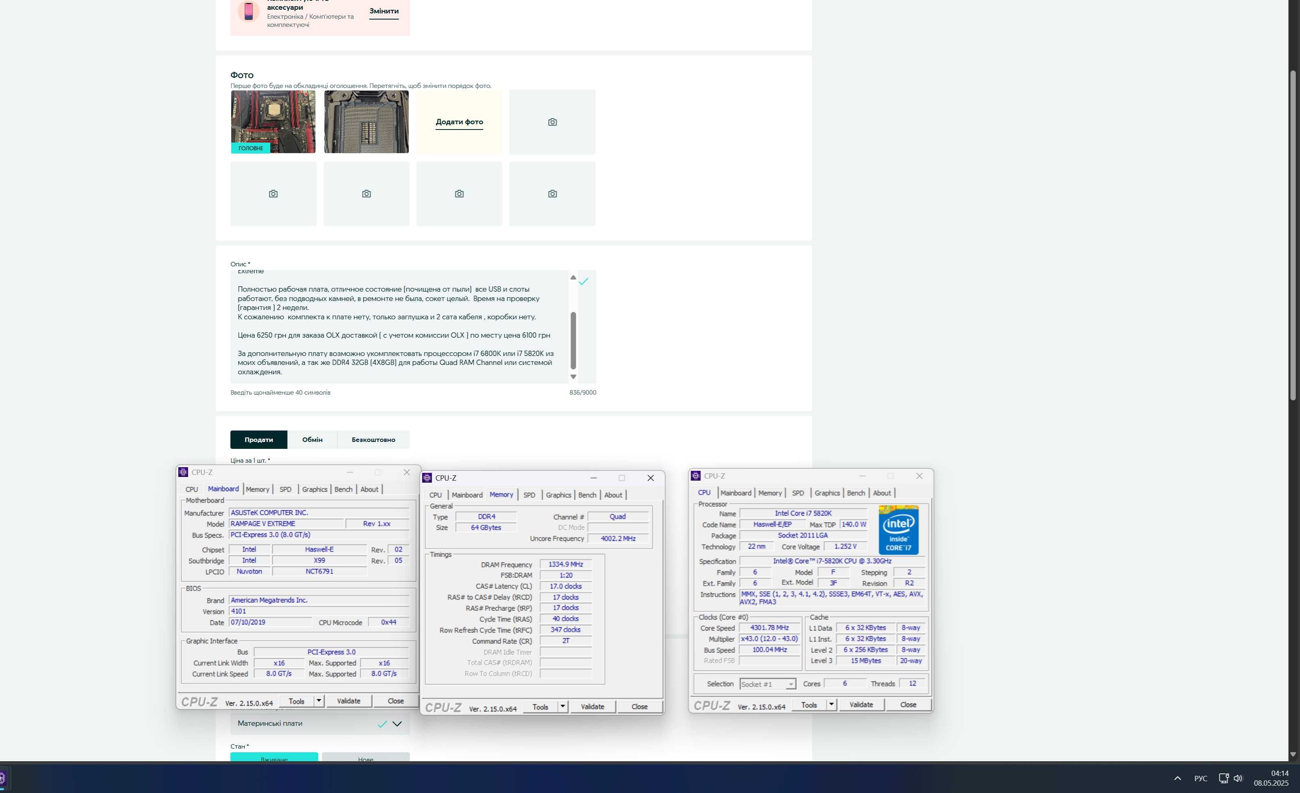Viewport: 1300px width, 793px height.
Task: Close the CPU-Z Memory window
Action: (650, 478)
